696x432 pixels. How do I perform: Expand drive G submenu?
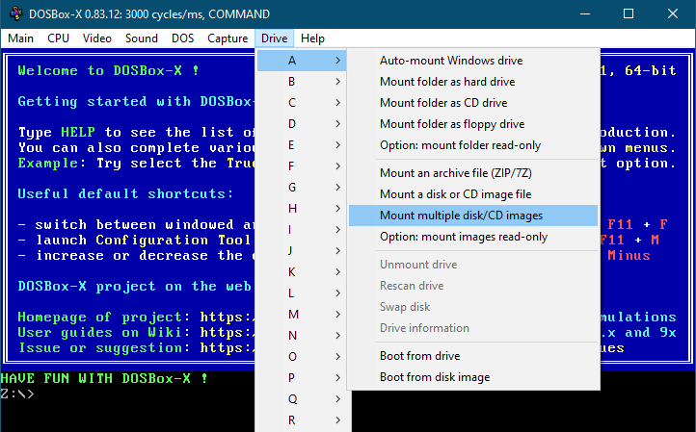click(x=302, y=188)
